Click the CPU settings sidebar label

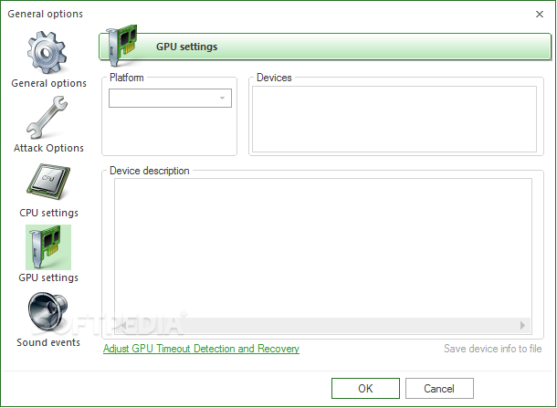coord(48,213)
